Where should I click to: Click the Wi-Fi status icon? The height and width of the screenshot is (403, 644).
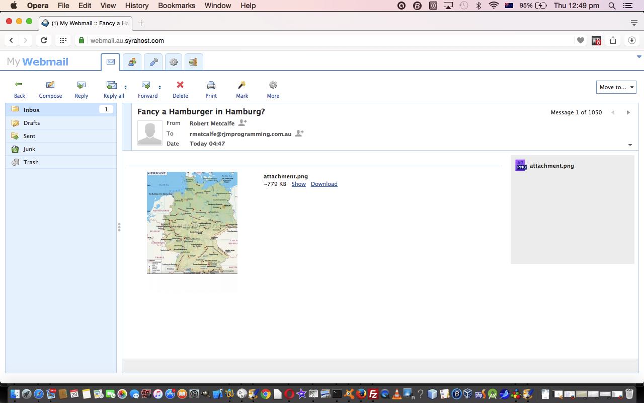pyautogui.click(x=494, y=6)
